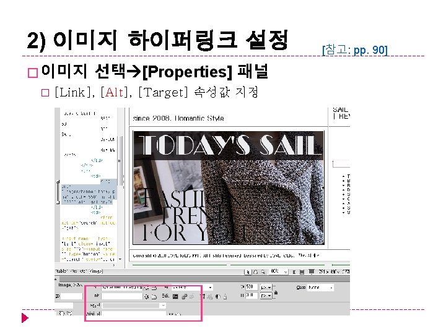
Task: Click inside the Src path field
Action: pos(122,288)
